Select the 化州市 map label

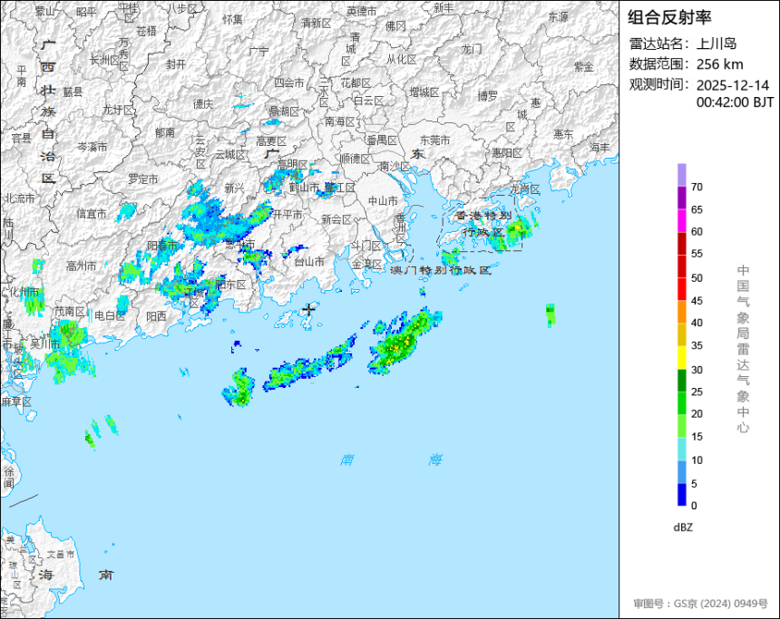(x=24, y=292)
